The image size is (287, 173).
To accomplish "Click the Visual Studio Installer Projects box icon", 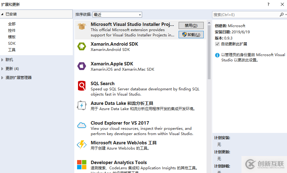I will 82,27.
